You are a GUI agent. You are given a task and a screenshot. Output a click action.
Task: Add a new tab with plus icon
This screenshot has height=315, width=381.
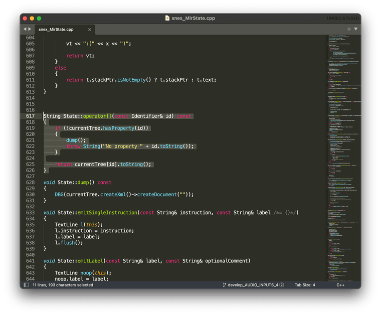click(x=349, y=29)
